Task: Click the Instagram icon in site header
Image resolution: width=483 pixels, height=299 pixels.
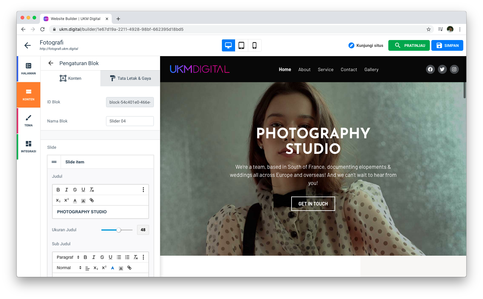Action: pyautogui.click(x=454, y=69)
